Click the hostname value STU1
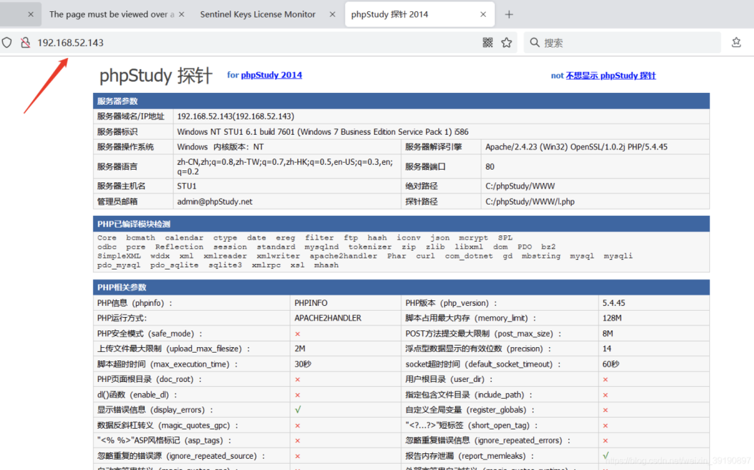Screen dimensions: 754x470 pyautogui.click(x=186, y=186)
